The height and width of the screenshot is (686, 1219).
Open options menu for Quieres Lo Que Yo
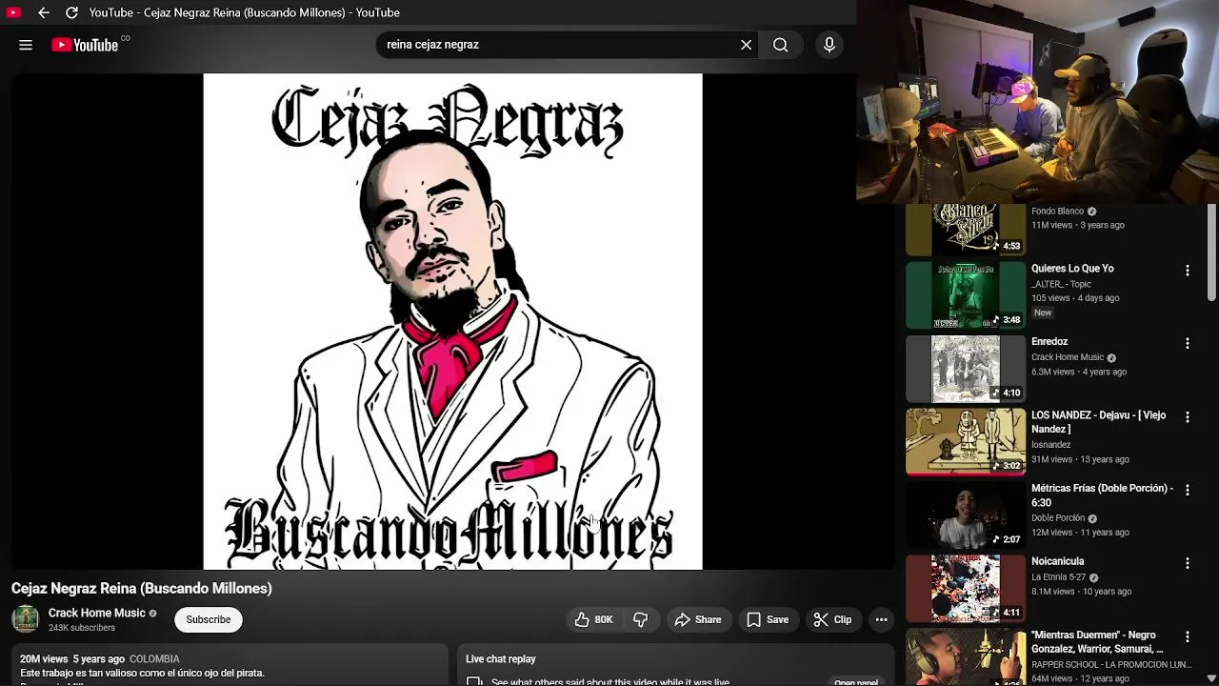[x=1187, y=271]
